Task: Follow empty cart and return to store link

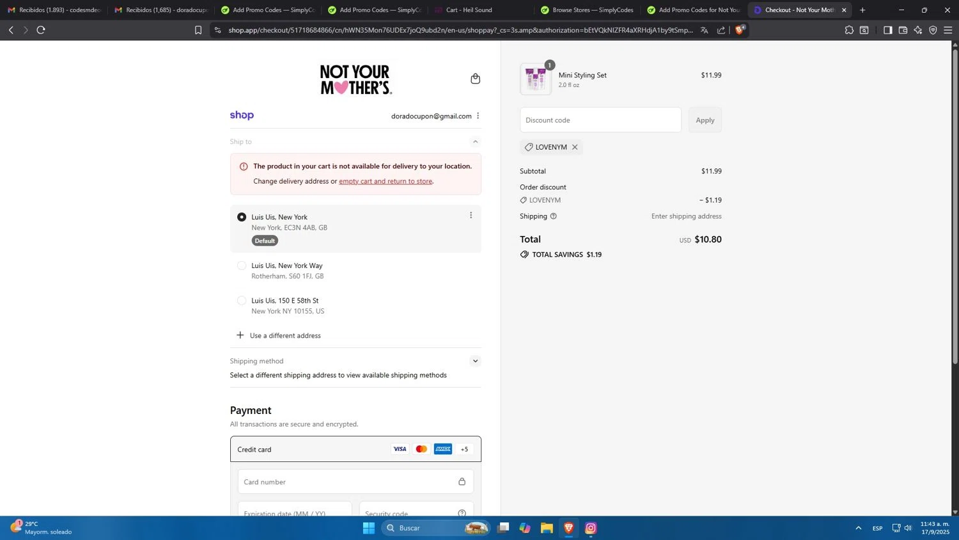Action: [x=386, y=181]
